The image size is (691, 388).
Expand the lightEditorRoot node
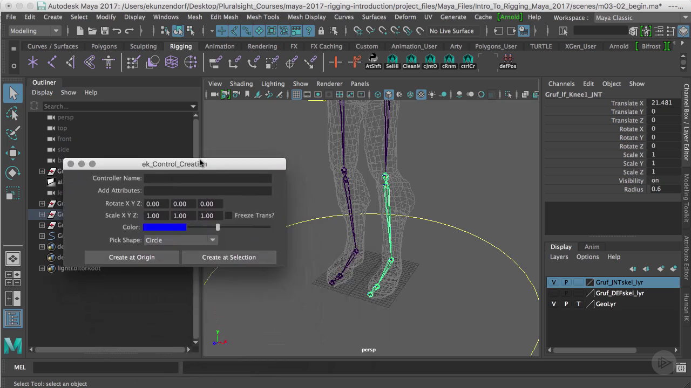point(42,268)
